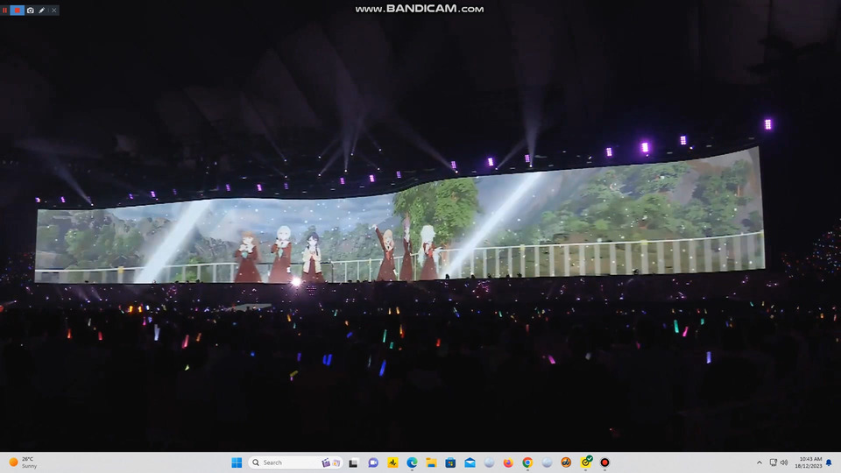Switch to Bandicam red record icon on taskbar

tap(604, 462)
